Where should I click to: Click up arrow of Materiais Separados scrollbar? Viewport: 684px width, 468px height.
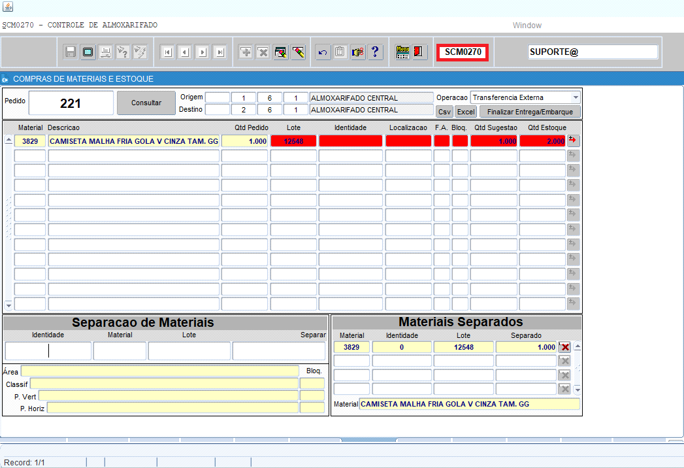(x=578, y=346)
